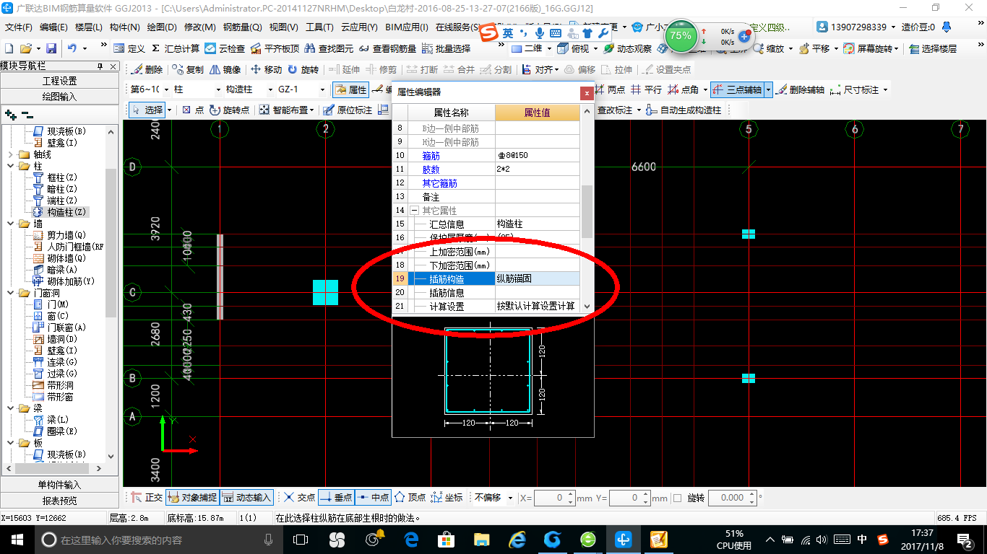Open 钢筋量(Q) menu
Screen dimensions: 987x554
[x=242, y=27]
